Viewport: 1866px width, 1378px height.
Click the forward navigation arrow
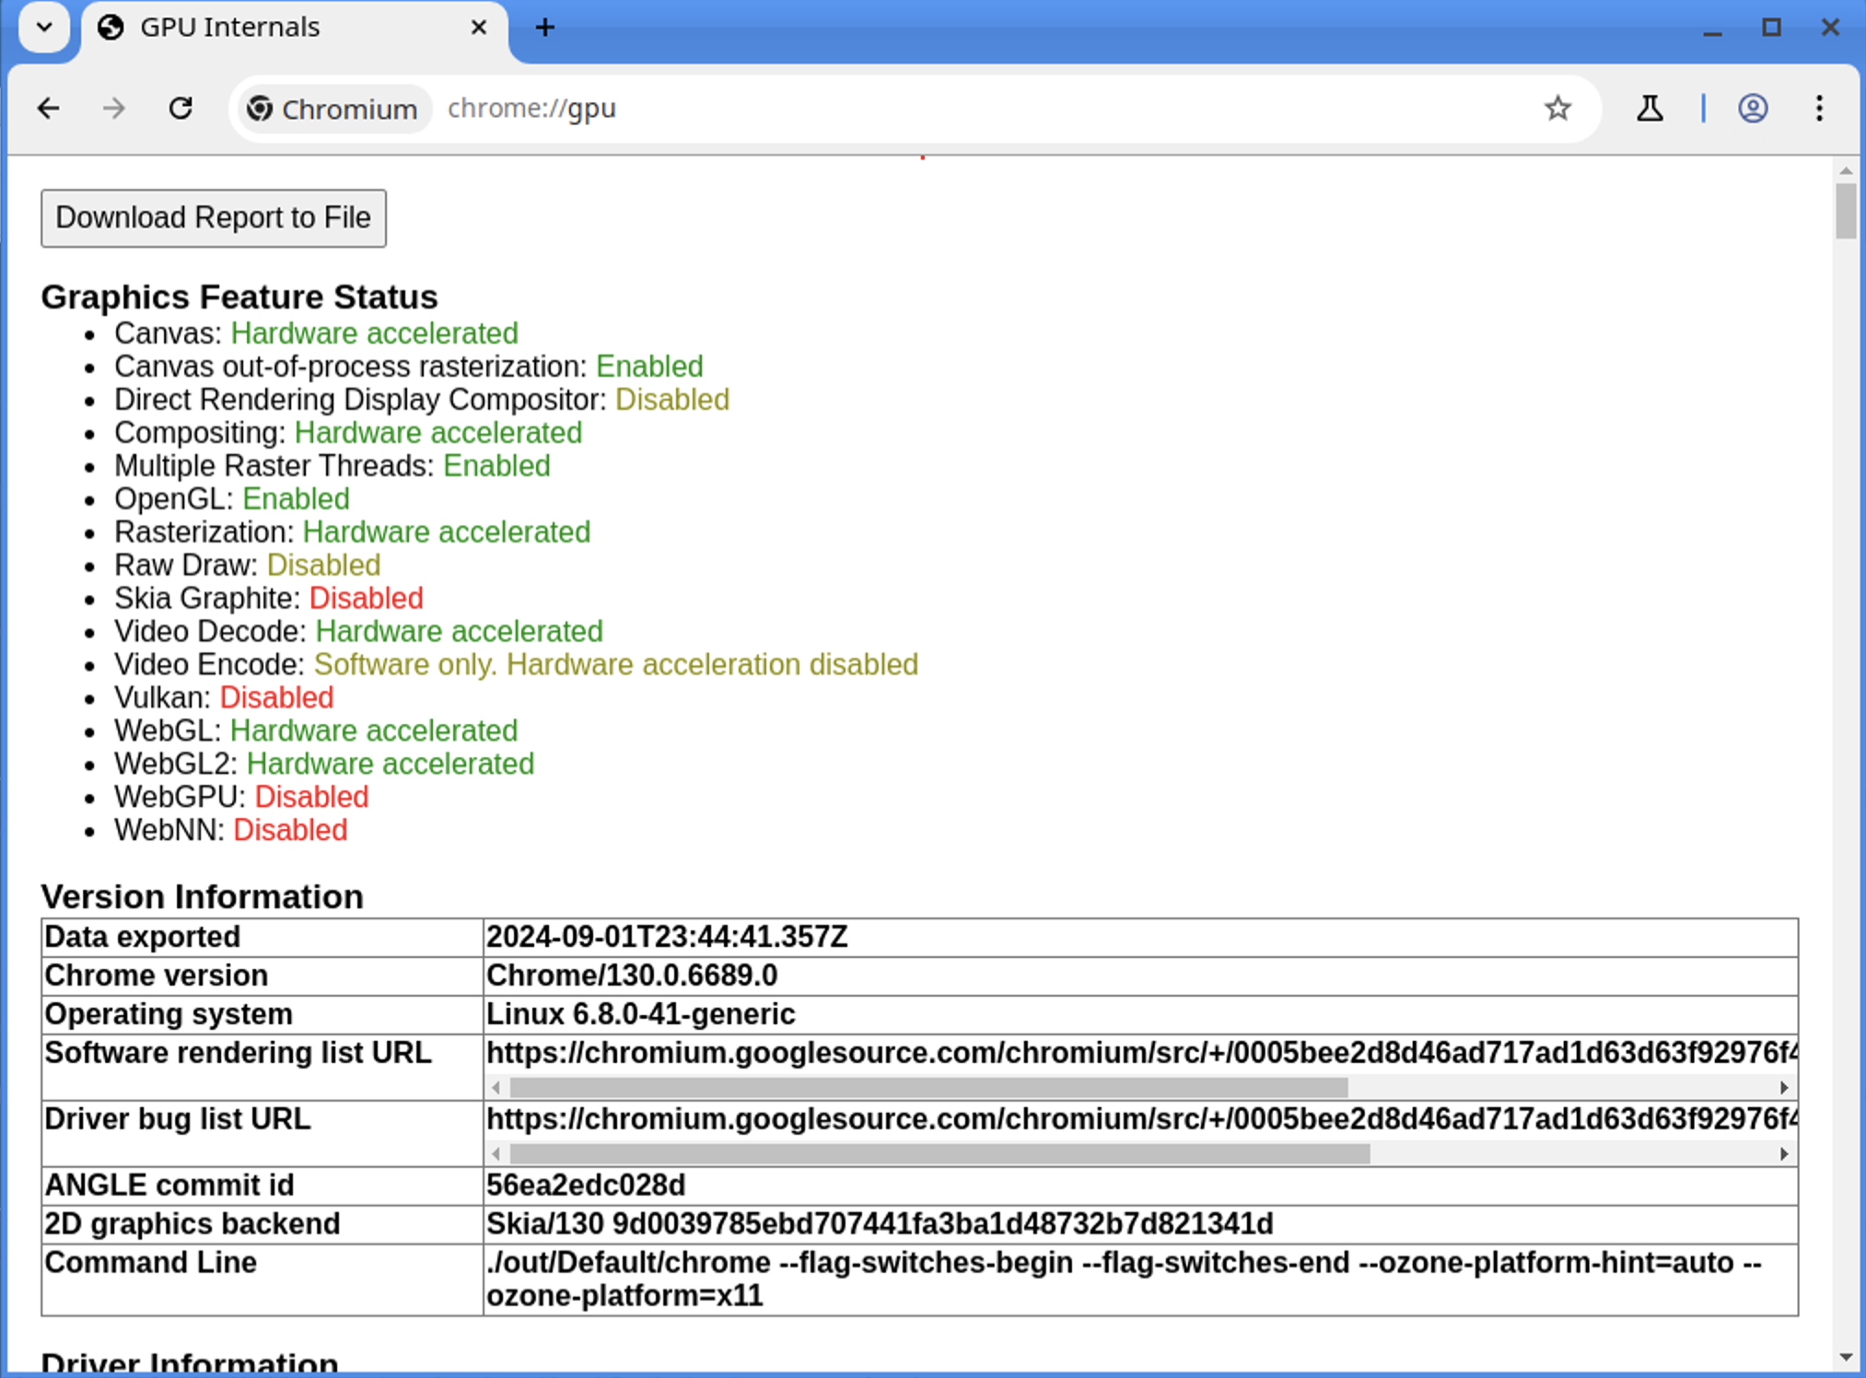click(x=114, y=109)
